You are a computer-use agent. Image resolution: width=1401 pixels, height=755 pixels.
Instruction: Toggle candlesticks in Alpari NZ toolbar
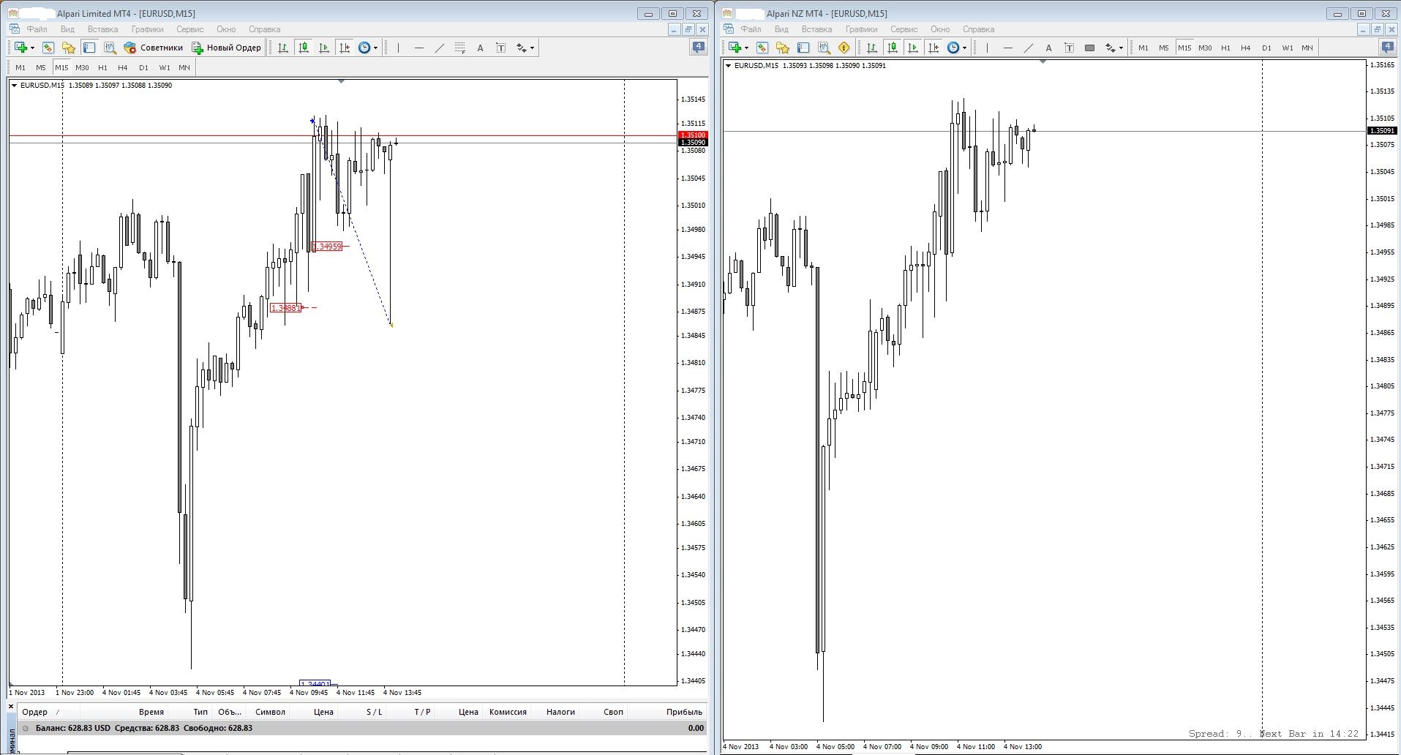[x=893, y=48]
